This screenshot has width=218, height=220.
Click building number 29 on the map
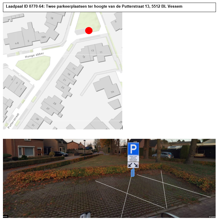pyautogui.click(x=37, y=119)
